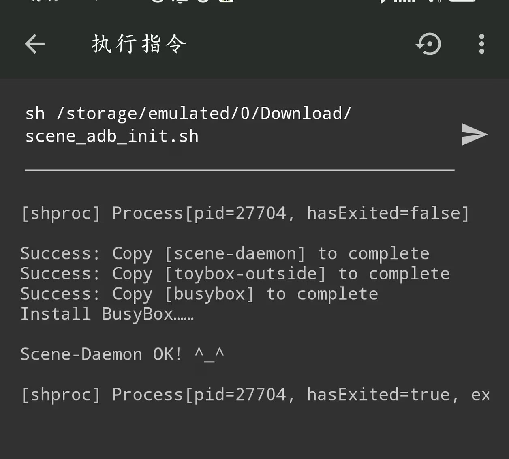The width and height of the screenshot is (509, 459).
Task: Focus the shell command input field
Action: click(x=239, y=125)
